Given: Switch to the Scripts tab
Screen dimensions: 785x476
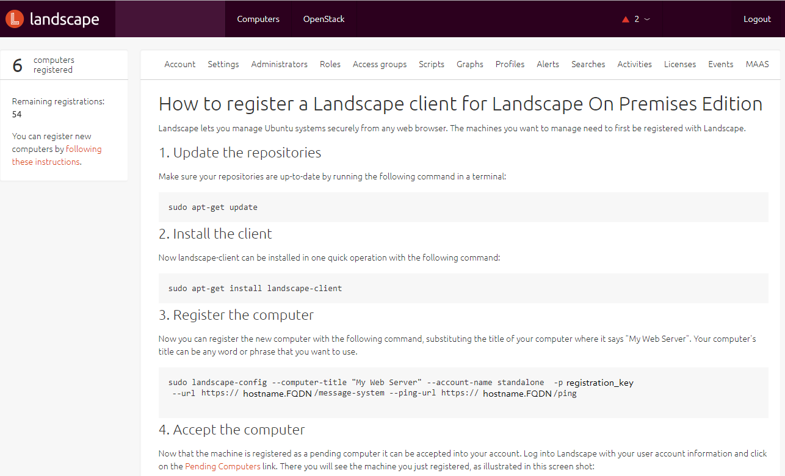Looking at the screenshot, I should pyautogui.click(x=432, y=64).
